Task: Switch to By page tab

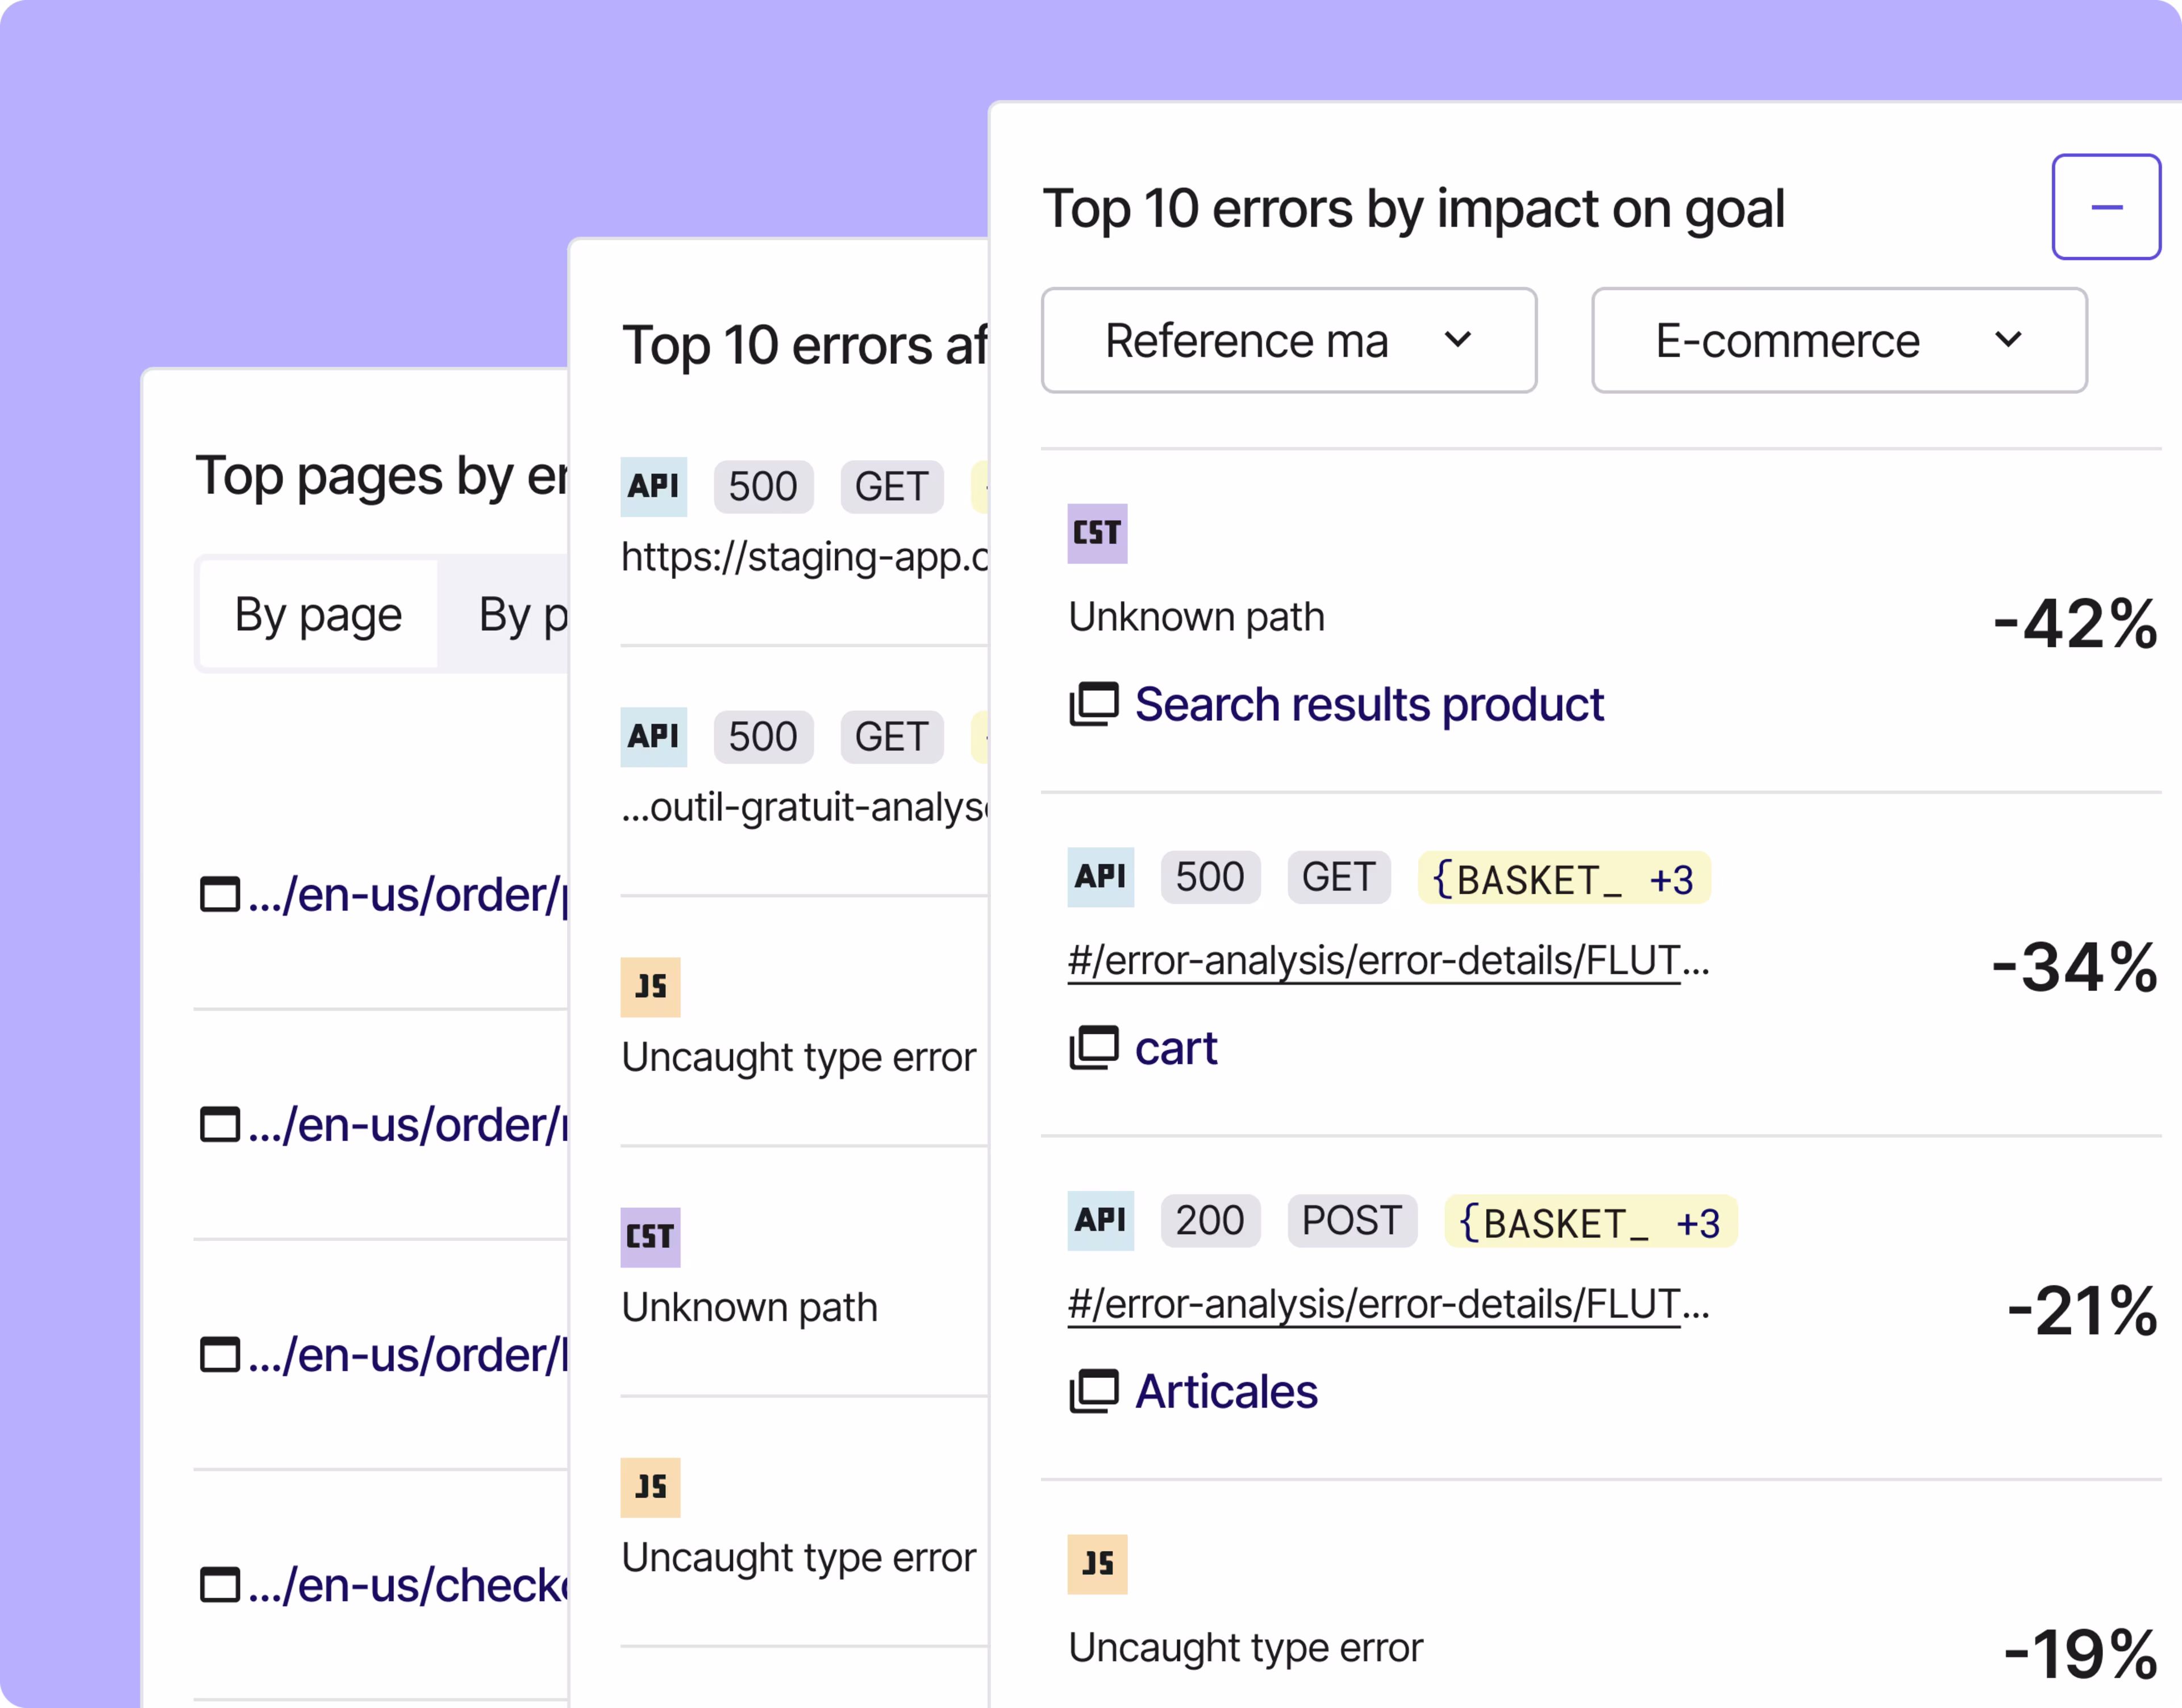Action: [318, 614]
